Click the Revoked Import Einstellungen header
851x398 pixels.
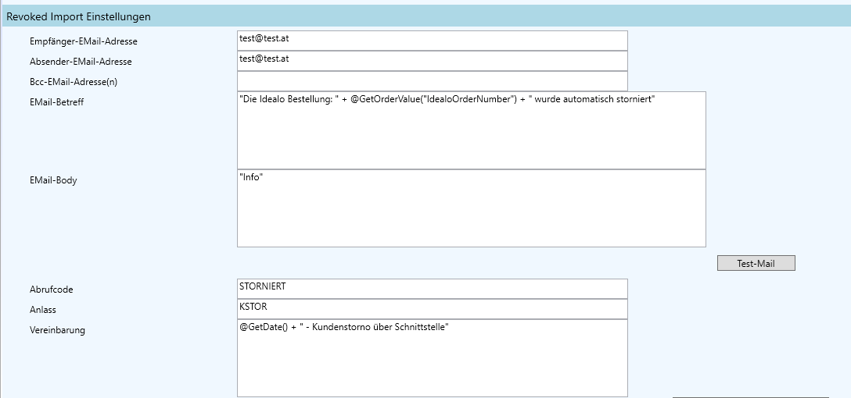click(x=79, y=16)
